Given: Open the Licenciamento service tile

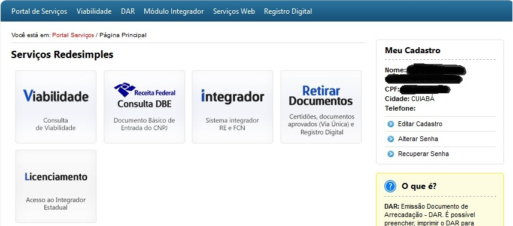Looking at the screenshot, I should (56, 186).
